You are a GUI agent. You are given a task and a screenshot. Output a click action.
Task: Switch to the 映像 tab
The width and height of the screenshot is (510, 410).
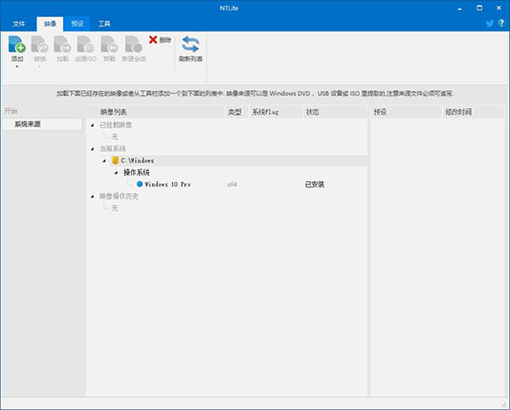coord(50,24)
